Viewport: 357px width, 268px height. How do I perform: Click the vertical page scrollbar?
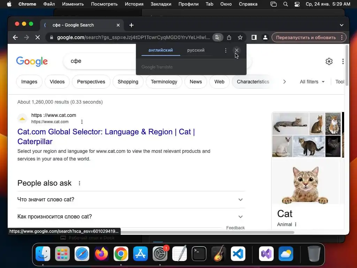coord(347,66)
